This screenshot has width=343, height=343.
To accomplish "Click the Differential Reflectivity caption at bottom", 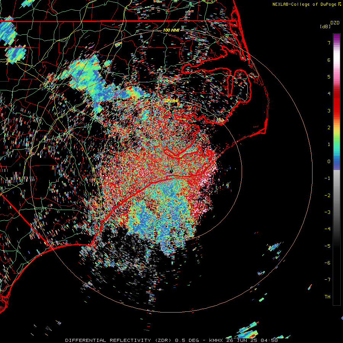I will 171,340.
